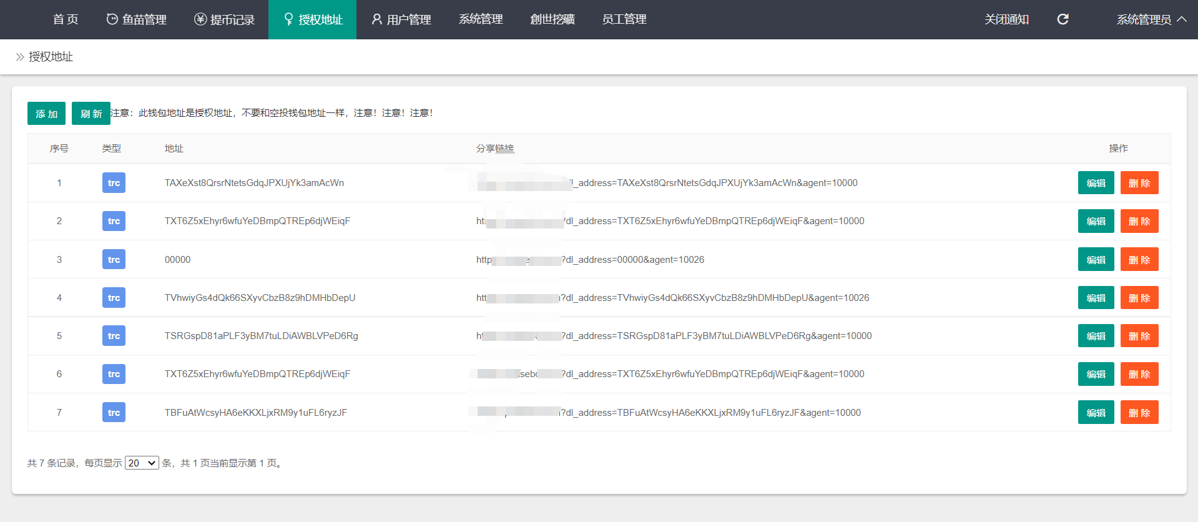1198x522 pixels.
Task: Edit the 00000 address row
Action: pos(1096,259)
